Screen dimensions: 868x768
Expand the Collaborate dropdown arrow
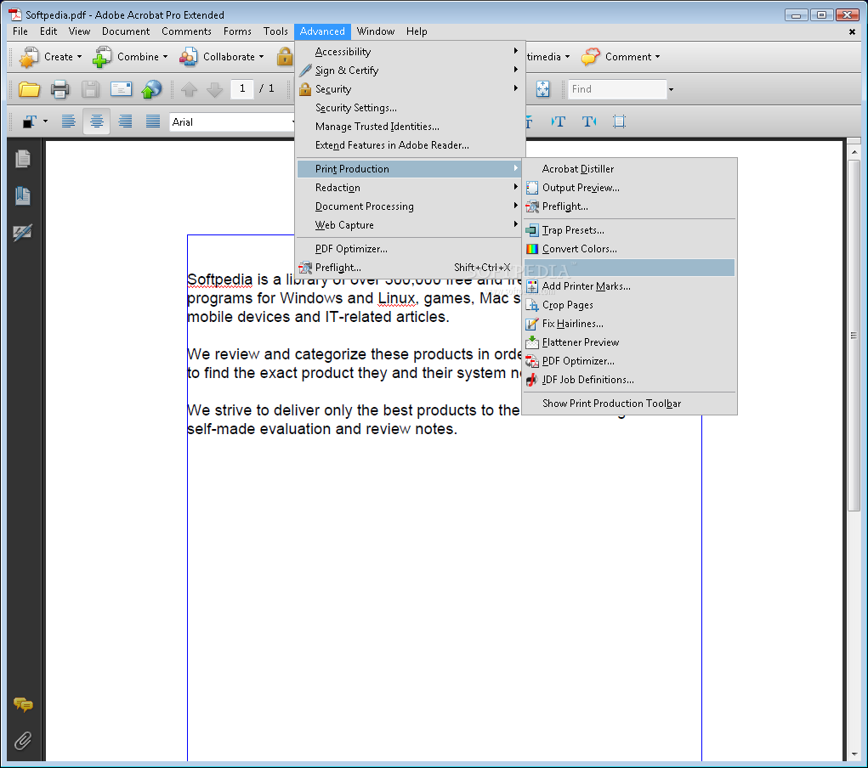261,57
